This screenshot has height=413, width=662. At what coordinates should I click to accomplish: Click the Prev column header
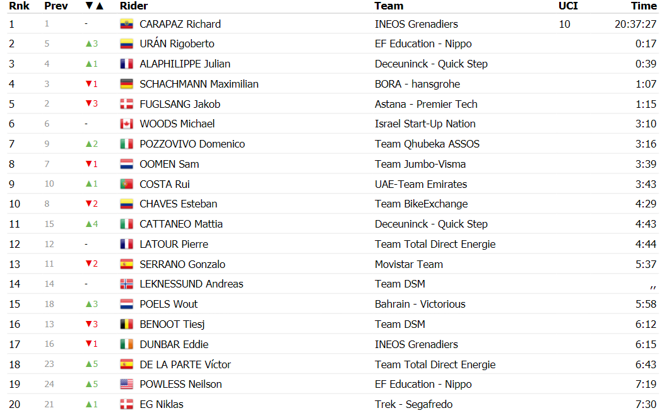pyautogui.click(x=56, y=6)
